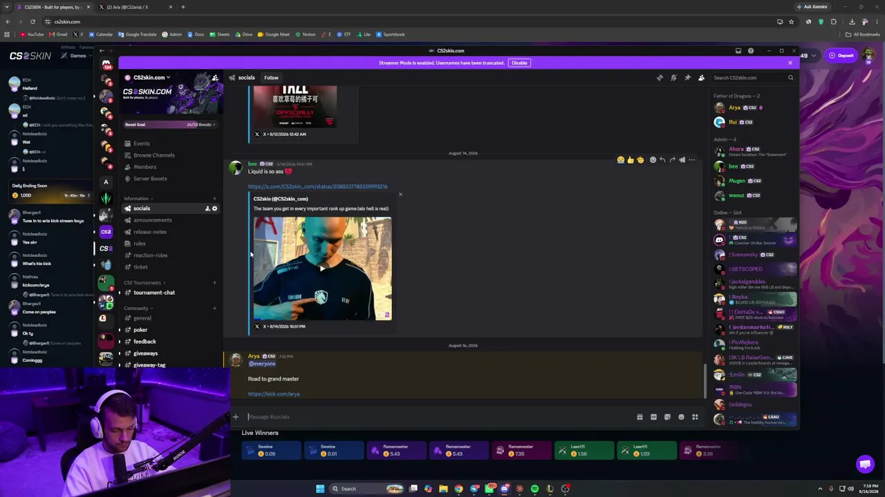Open website chat bubble on CS2SKIN page
This screenshot has height=497, width=885.
pos(865,464)
